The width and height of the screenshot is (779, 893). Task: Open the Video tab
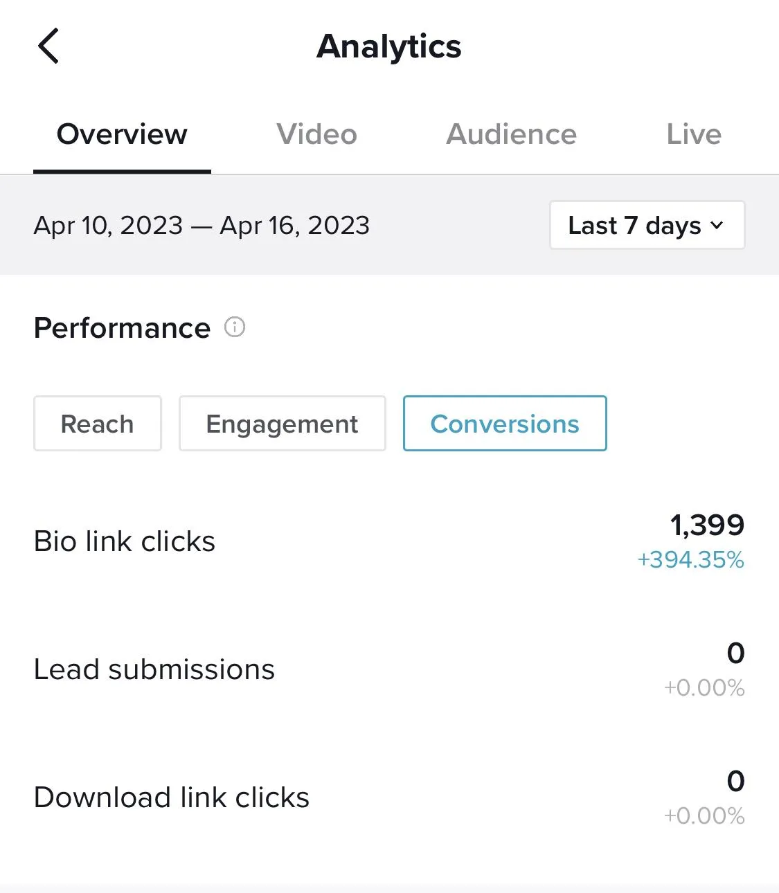click(316, 134)
